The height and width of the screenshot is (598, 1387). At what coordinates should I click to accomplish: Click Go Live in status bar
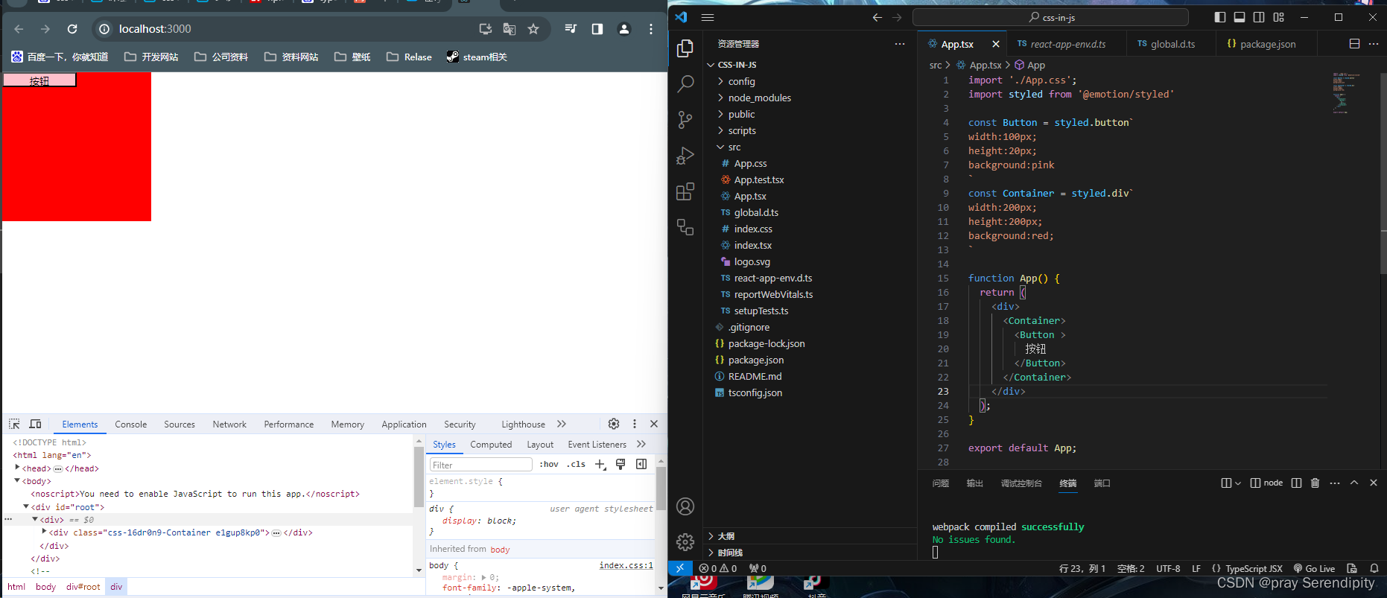1314,568
